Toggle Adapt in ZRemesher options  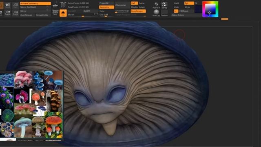tap(142, 7)
